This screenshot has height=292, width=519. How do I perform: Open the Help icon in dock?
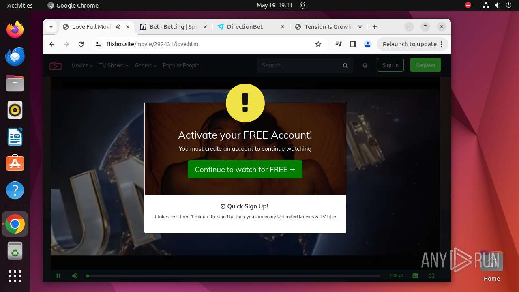point(15,190)
